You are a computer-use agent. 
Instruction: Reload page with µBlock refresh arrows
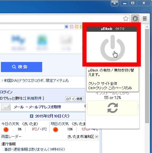[x=113, y=108]
